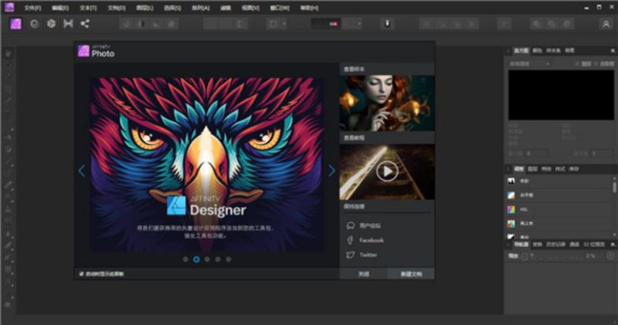Open the Facebook link

(x=372, y=240)
